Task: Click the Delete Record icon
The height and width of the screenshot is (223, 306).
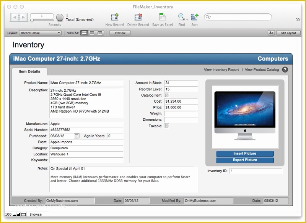Action: 138,17
